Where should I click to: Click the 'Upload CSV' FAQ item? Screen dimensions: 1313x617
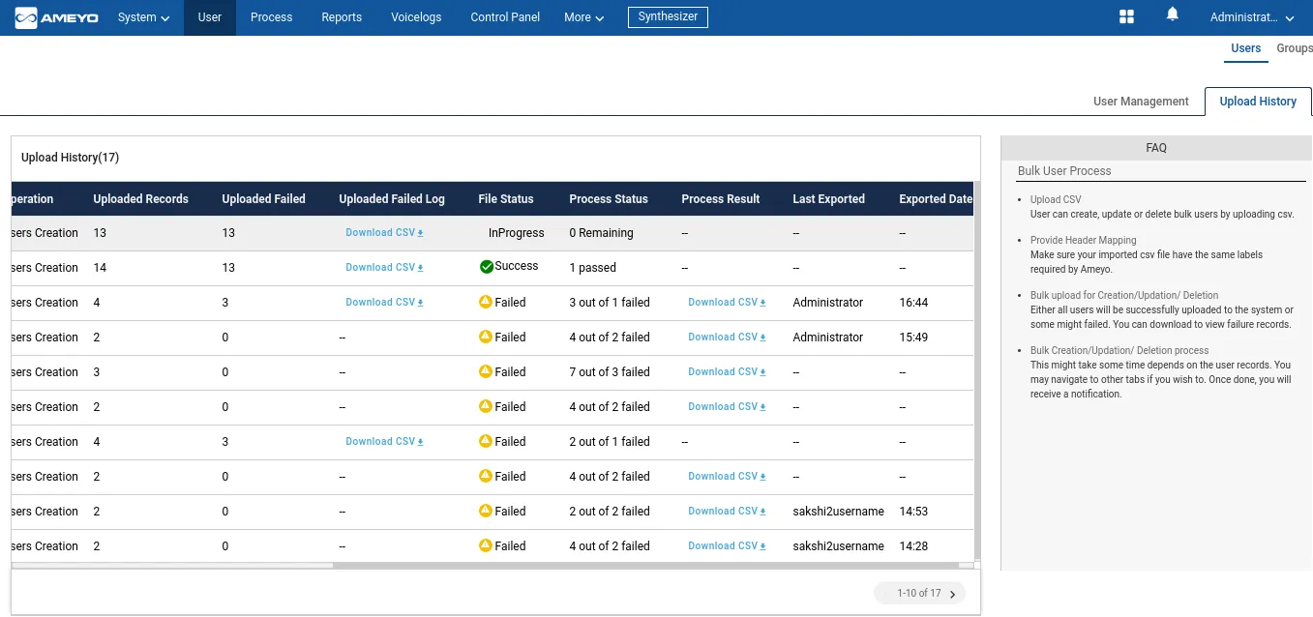click(1056, 200)
